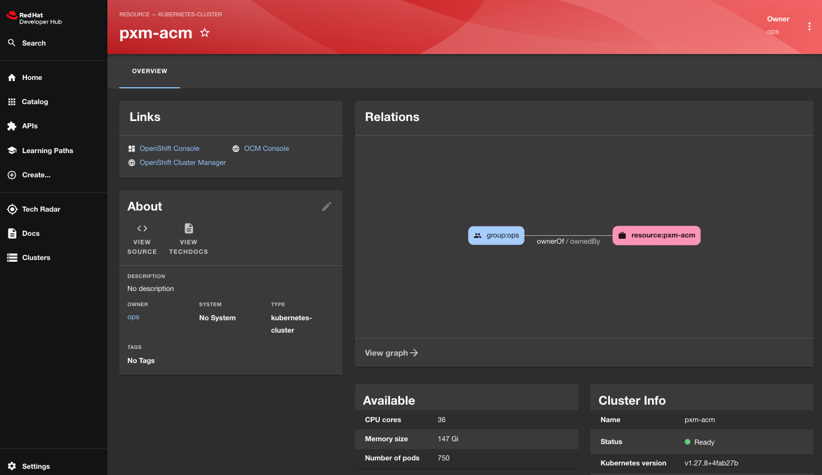Click View TechDocs document icon
This screenshot has width=822, height=475.
pyautogui.click(x=189, y=228)
